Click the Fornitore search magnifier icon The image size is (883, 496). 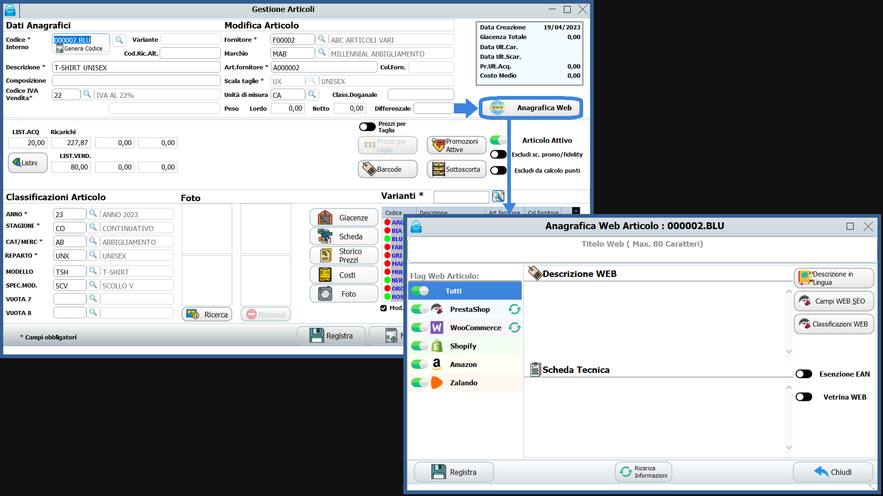coord(322,39)
